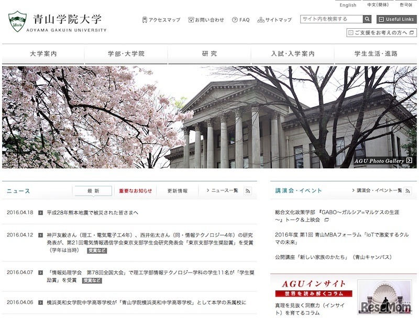Open 横浜英和女学院中学高等学校 news item
The width and height of the screenshot is (419, 319).
[147, 303]
